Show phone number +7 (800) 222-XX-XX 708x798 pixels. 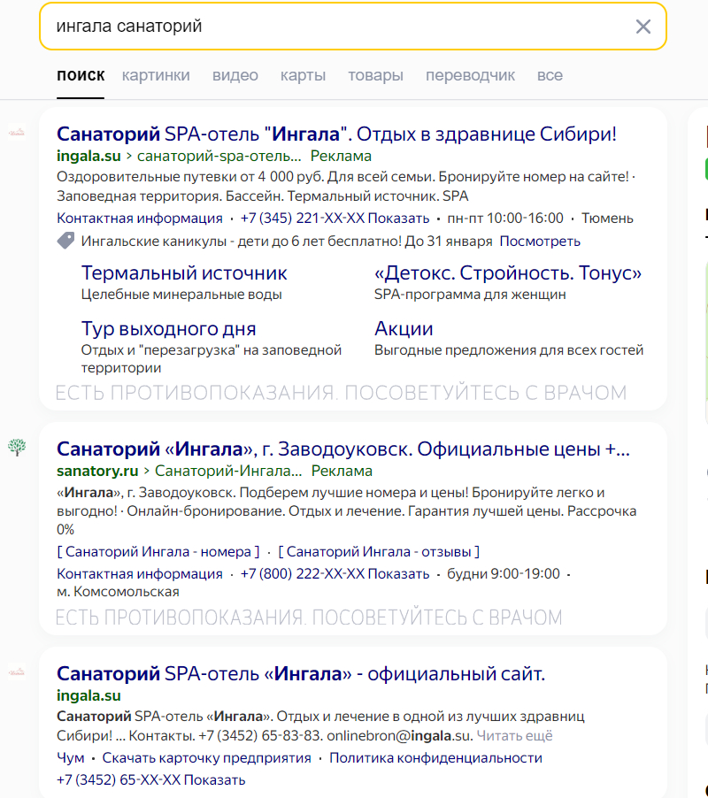[x=335, y=574]
